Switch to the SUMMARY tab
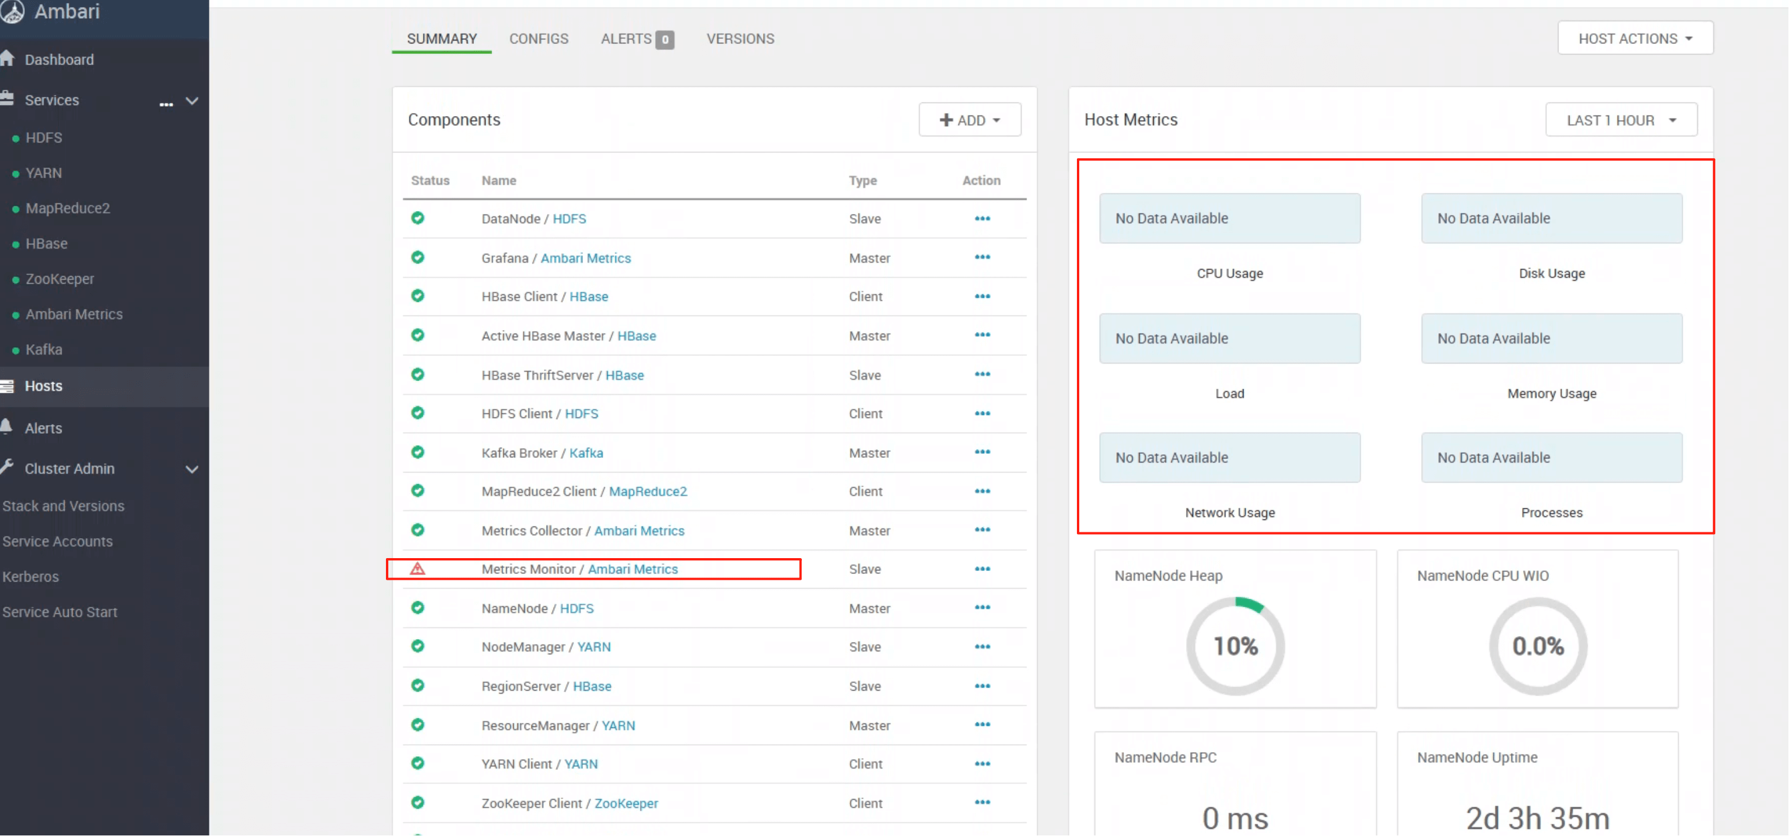 coord(442,39)
